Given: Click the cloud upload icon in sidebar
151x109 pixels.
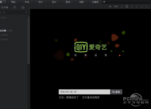Looking at the screenshot, I should tap(23, 7).
